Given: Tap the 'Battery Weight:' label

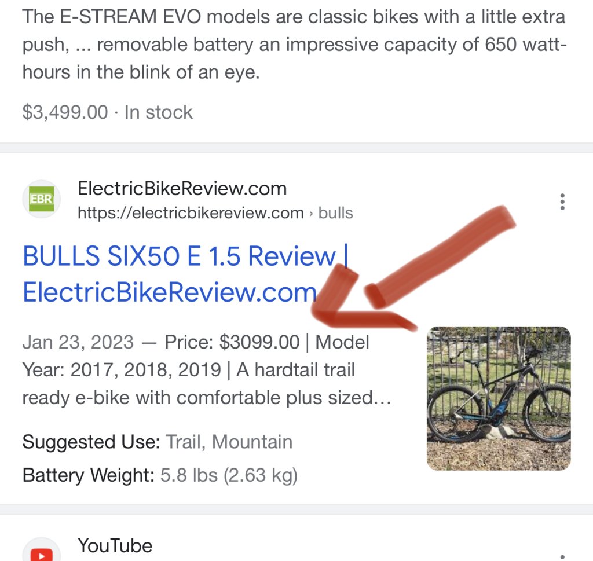Looking at the screenshot, I should point(89,475).
